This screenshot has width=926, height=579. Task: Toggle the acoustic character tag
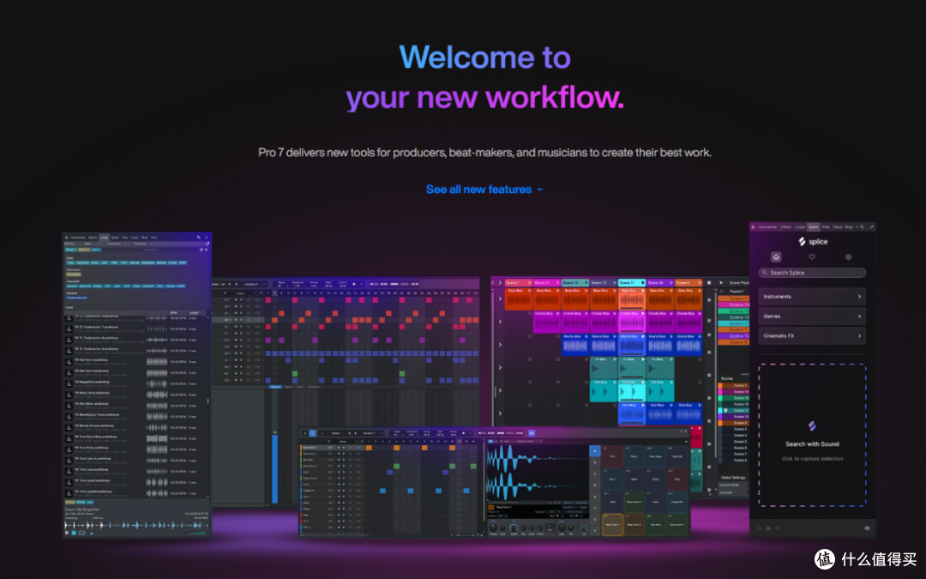click(x=72, y=286)
